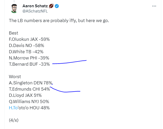This screenshot has height=129, width=163.
Task: Click the N.Morrow PHI -39% line
Action: pyautogui.click(x=29, y=58)
